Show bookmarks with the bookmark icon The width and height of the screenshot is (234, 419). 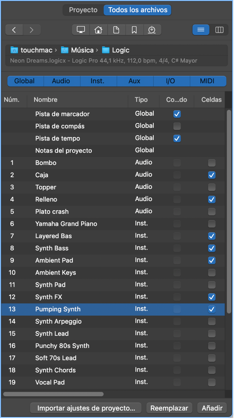coord(134,30)
